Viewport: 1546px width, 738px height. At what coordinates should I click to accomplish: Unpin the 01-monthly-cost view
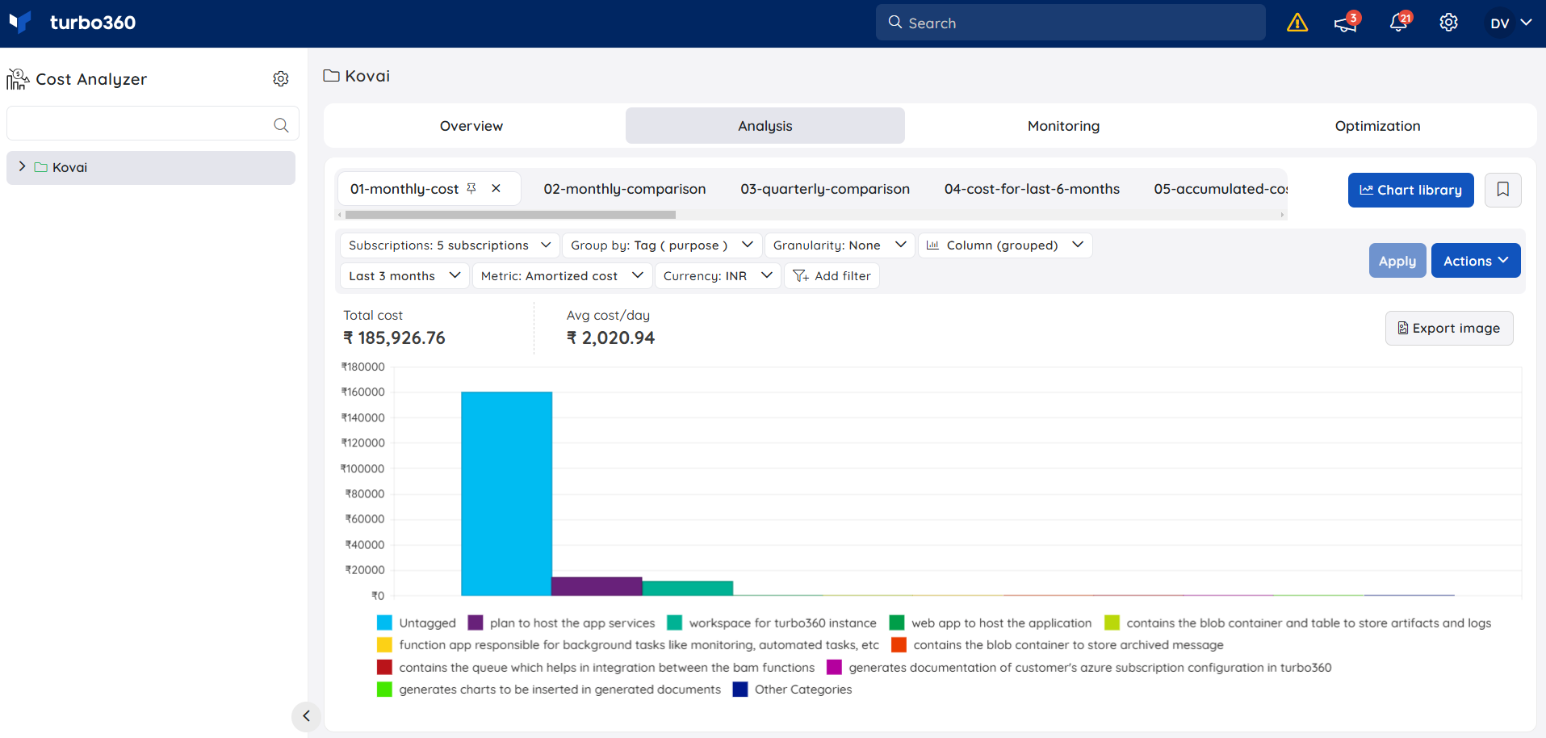coord(471,188)
